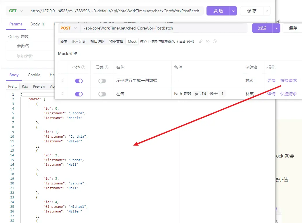This screenshot has width=302, height=223.
Task: Switch to the request Body tab
Action: point(37,24)
